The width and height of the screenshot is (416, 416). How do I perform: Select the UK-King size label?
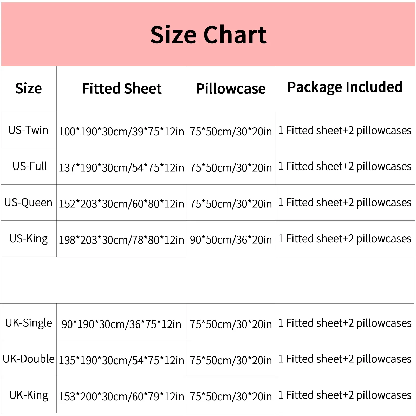pyautogui.click(x=29, y=395)
